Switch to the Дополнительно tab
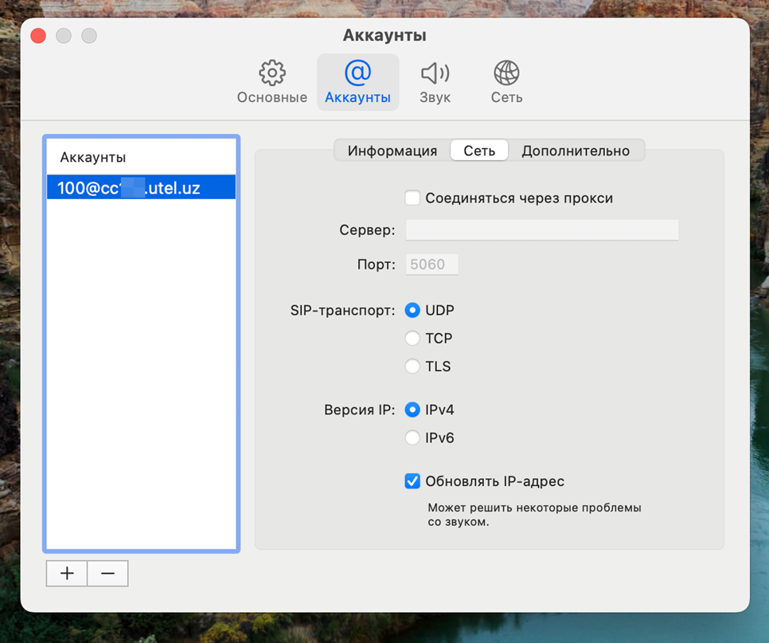This screenshot has height=643, width=769. pos(575,151)
